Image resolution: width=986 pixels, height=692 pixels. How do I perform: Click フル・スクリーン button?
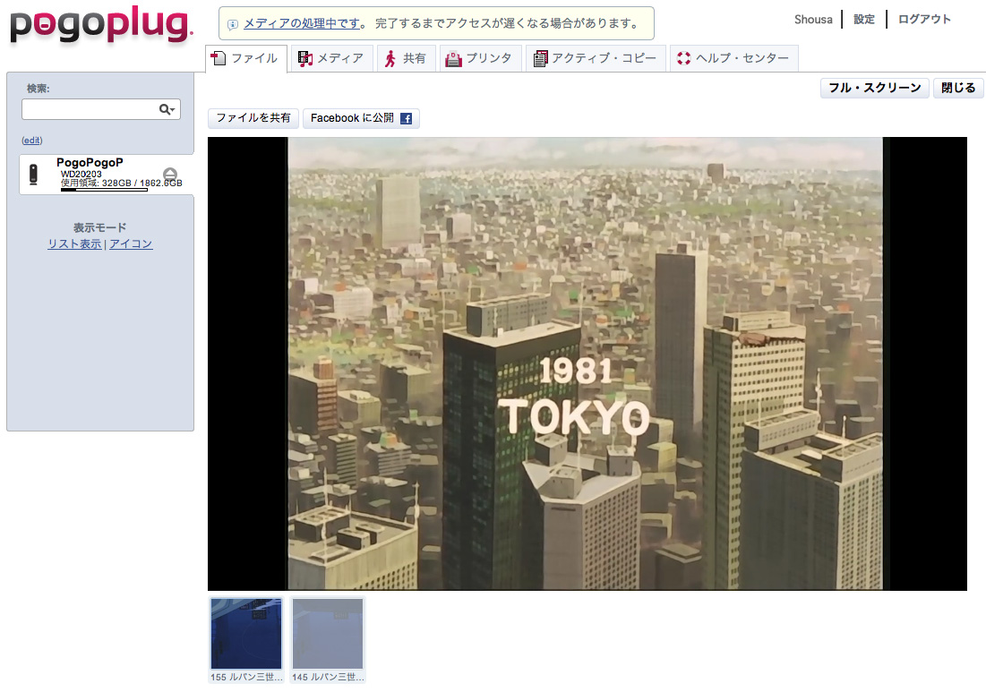click(874, 88)
